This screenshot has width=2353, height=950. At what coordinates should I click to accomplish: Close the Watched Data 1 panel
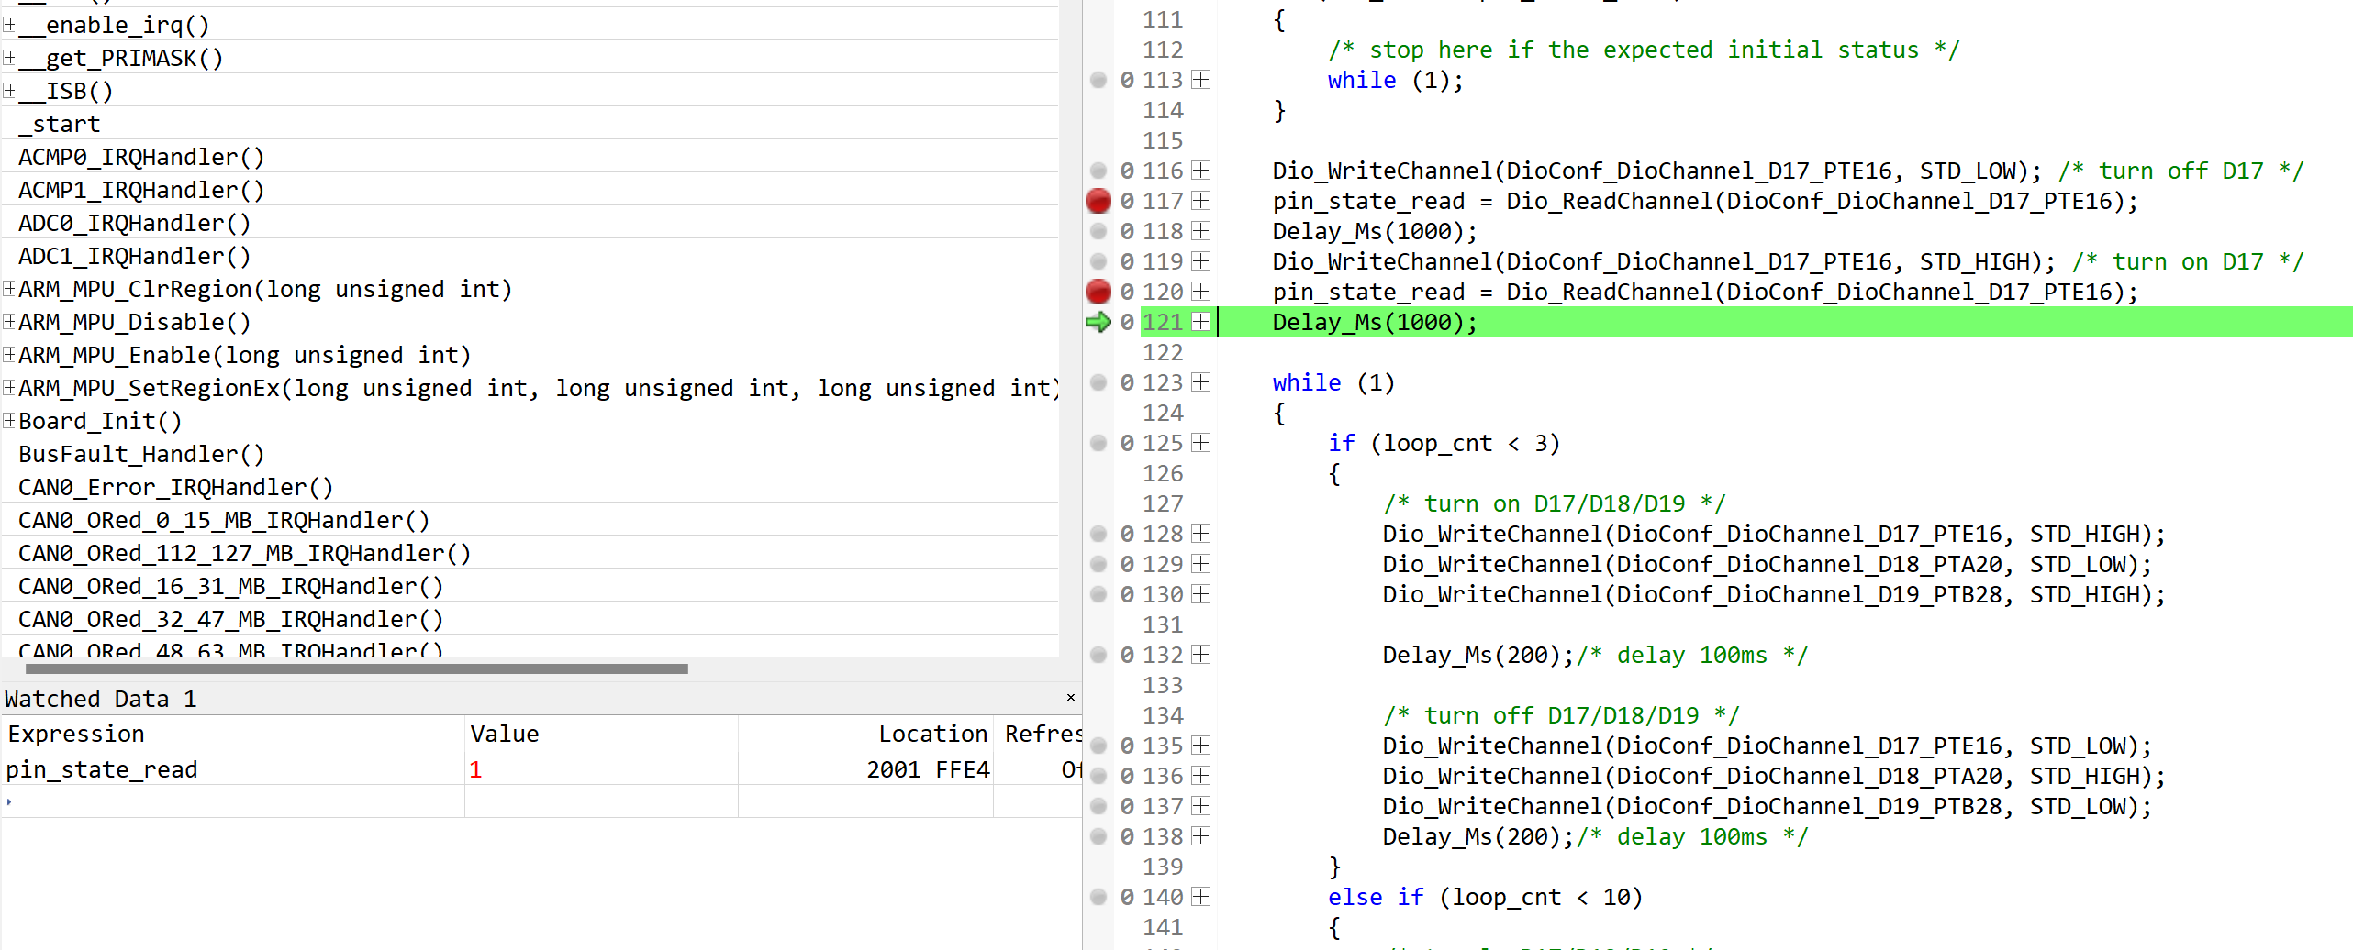[1070, 698]
